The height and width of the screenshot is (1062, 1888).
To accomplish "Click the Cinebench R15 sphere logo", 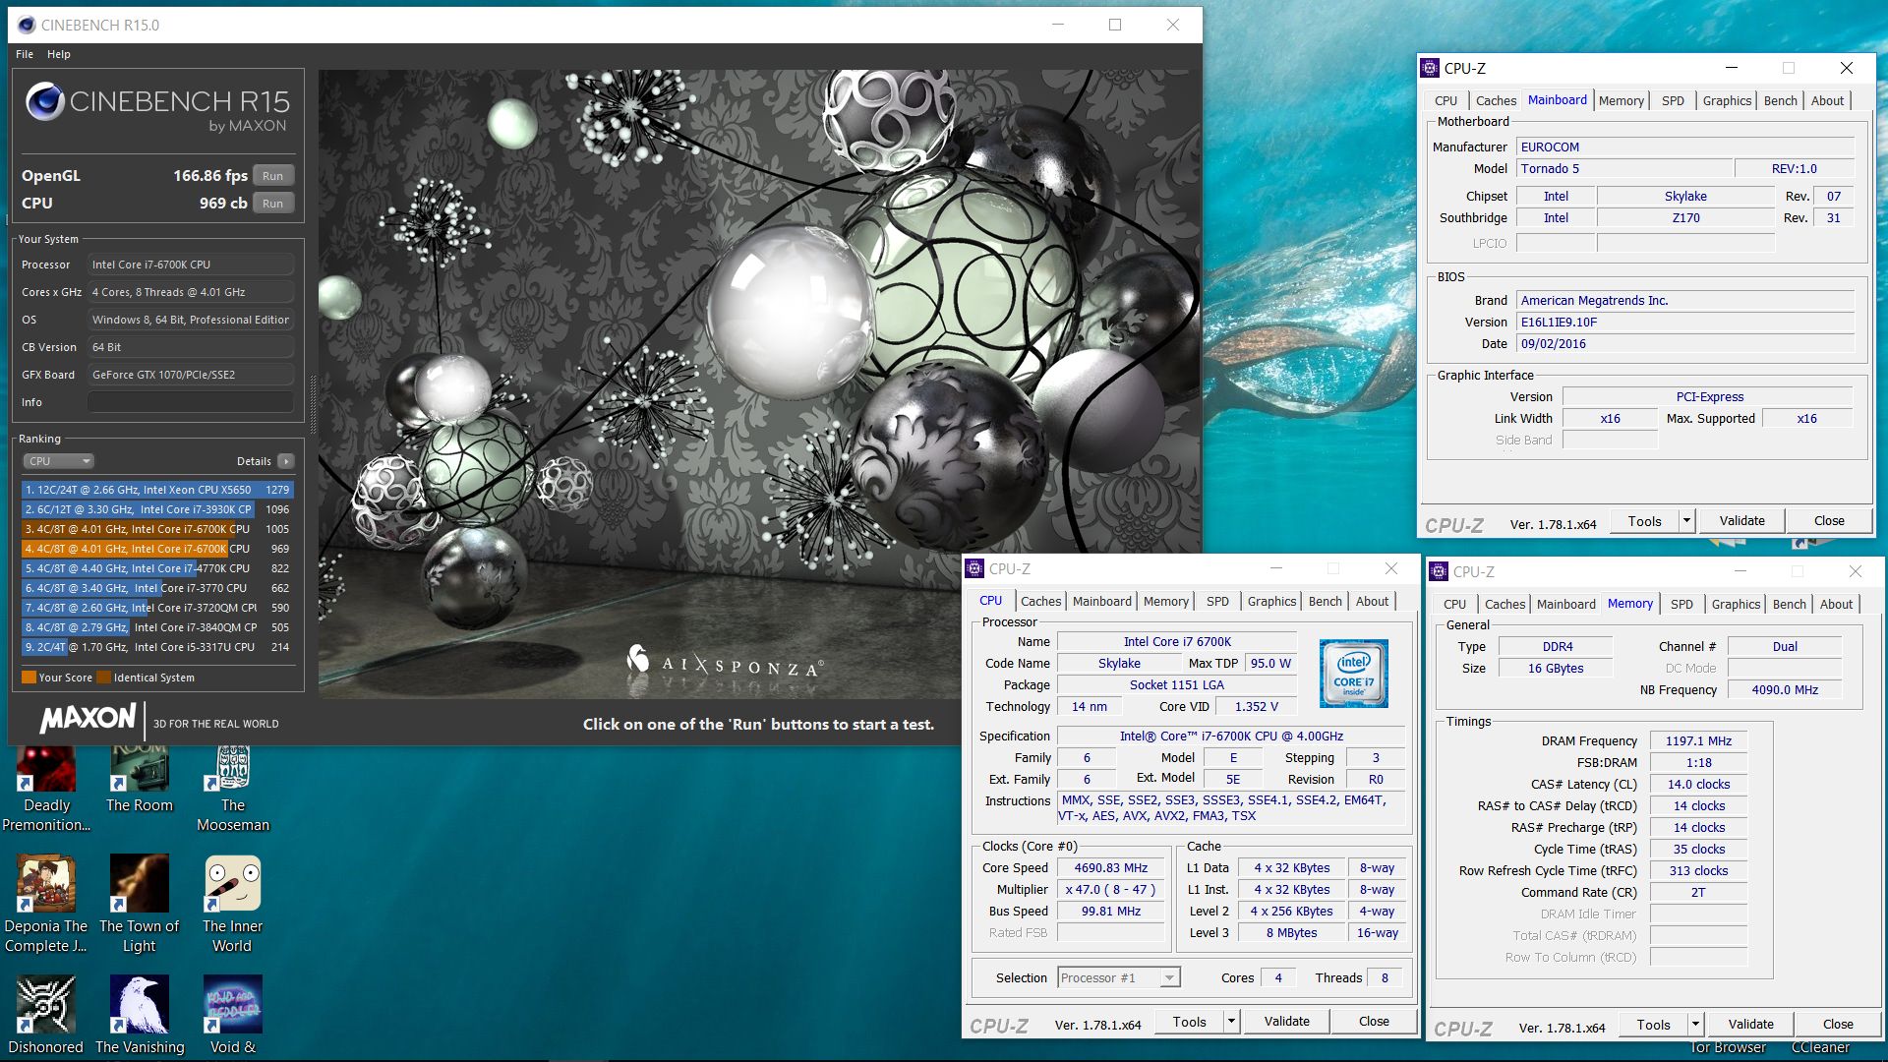I will pos(45,101).
